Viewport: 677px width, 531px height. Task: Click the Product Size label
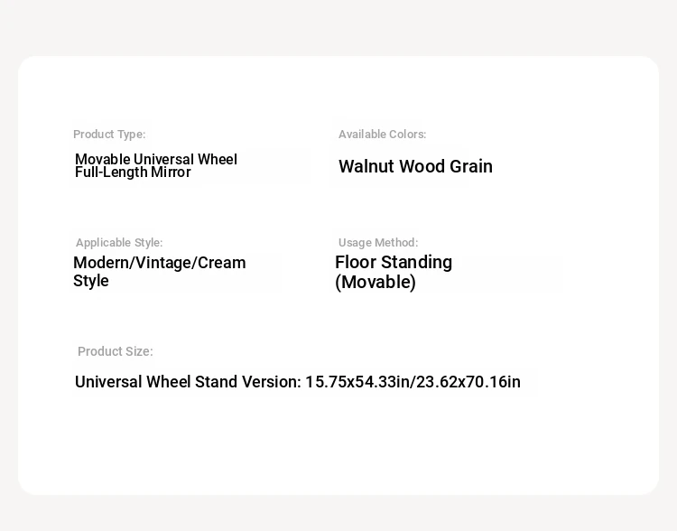[x=116, y=351]
